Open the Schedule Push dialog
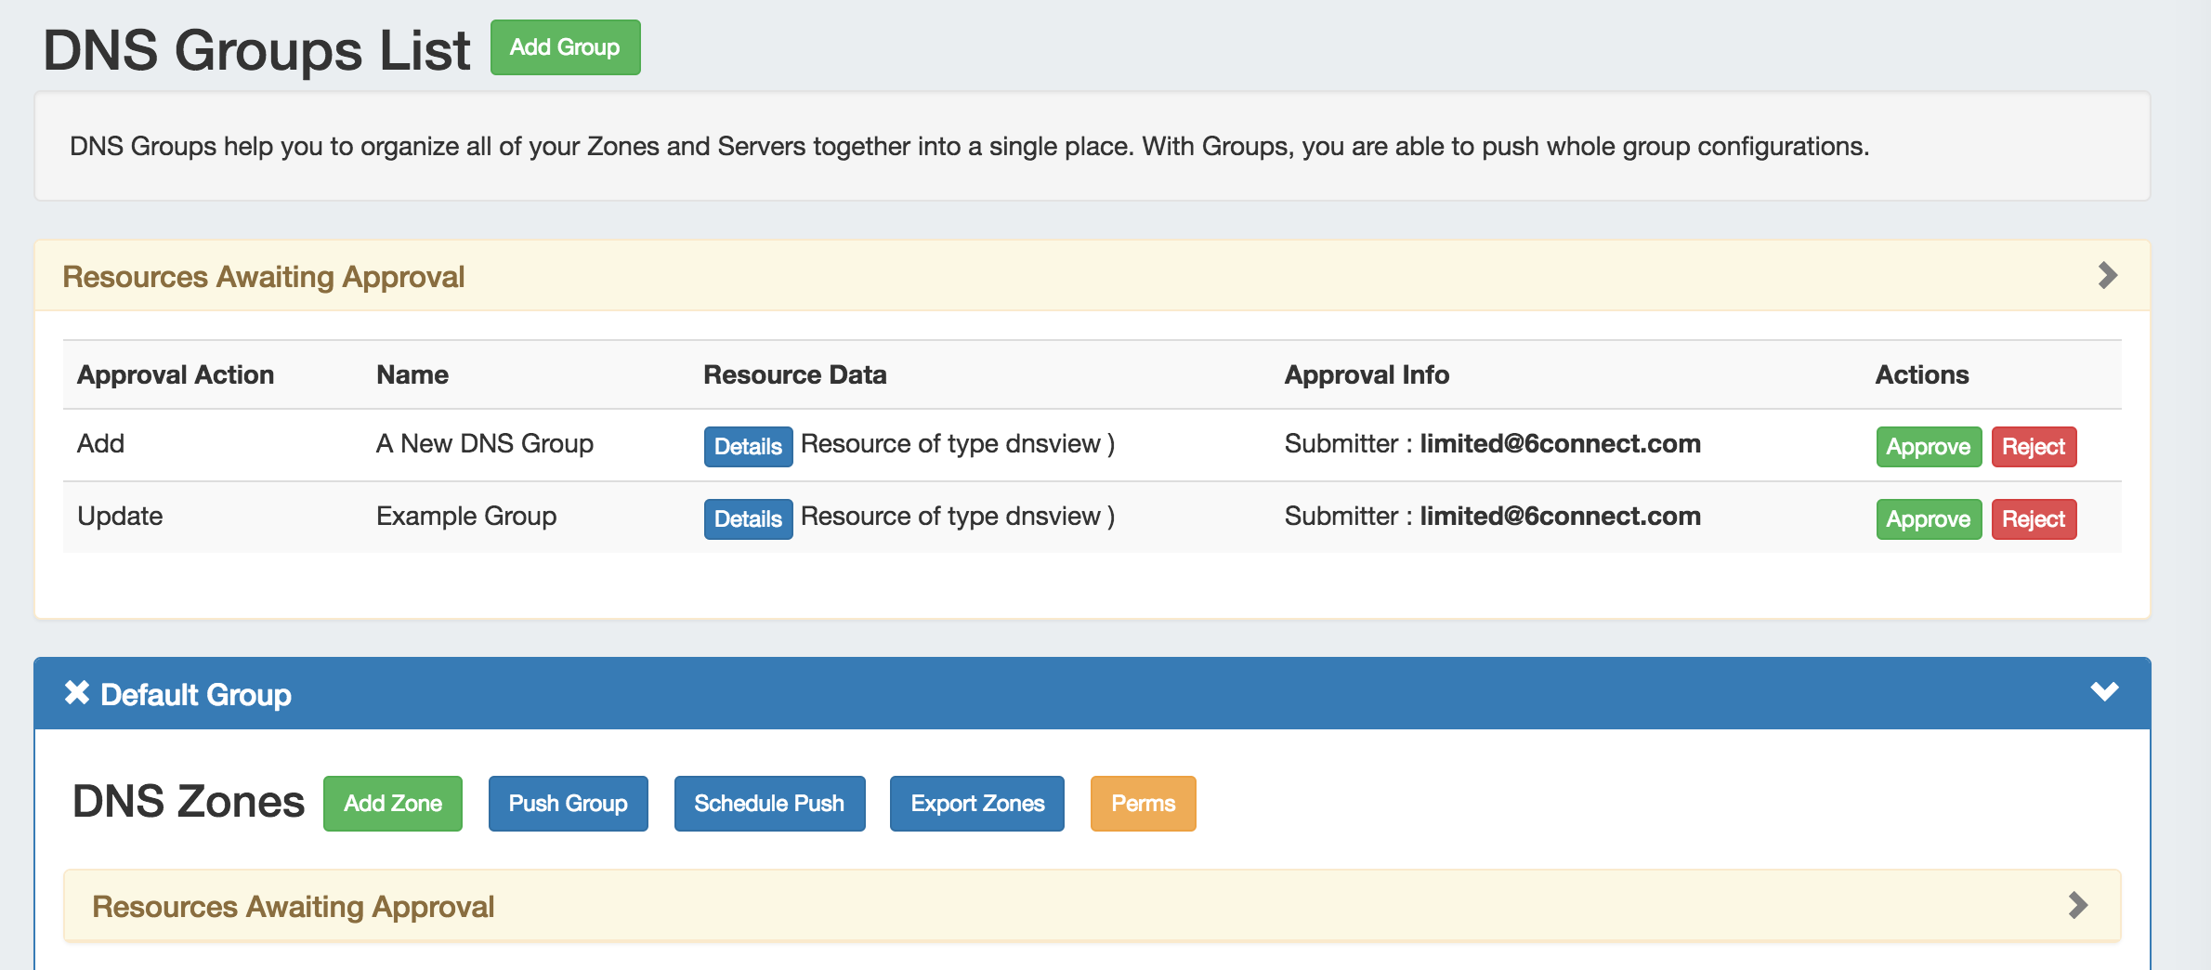 (769, 804)
